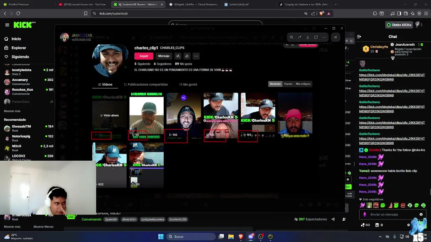Image resolution: width=431 pixels, height=242 pixels.
Task: Insert the green haloed emote
Action: pyautogui.click(x=396, y=205)
